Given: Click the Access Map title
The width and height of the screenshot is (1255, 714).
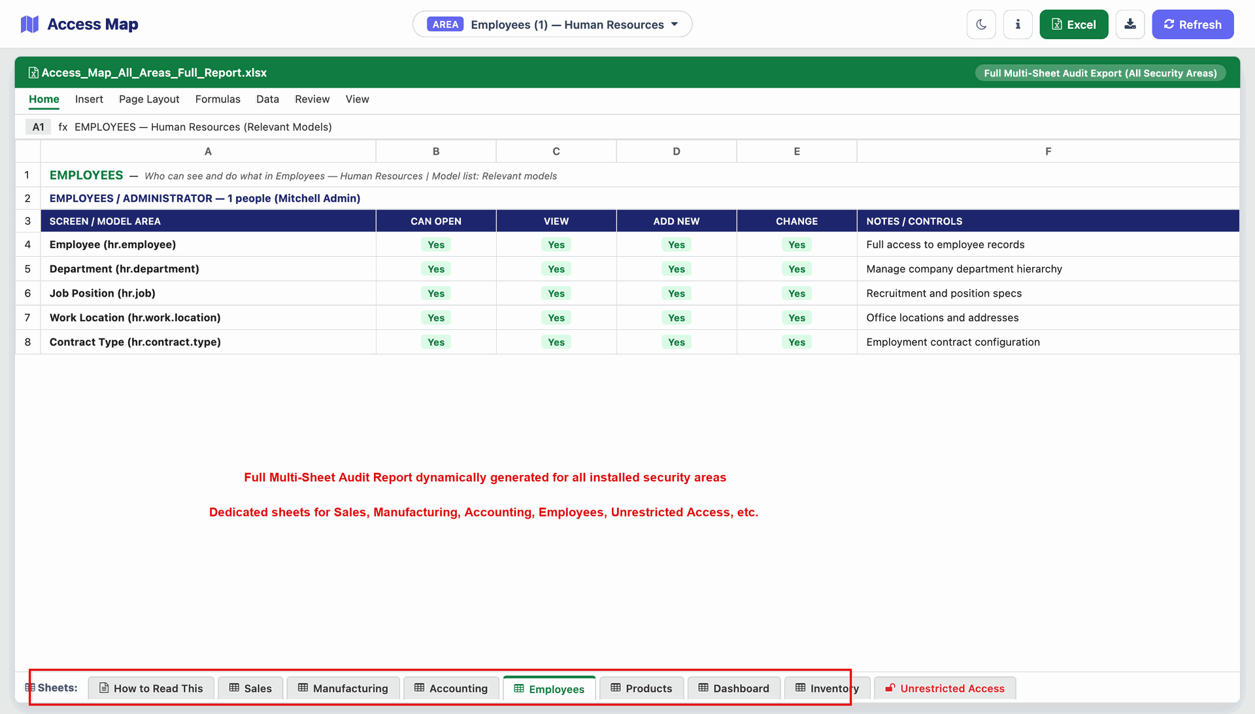Looking at the screenshot, I should [93, 24].
